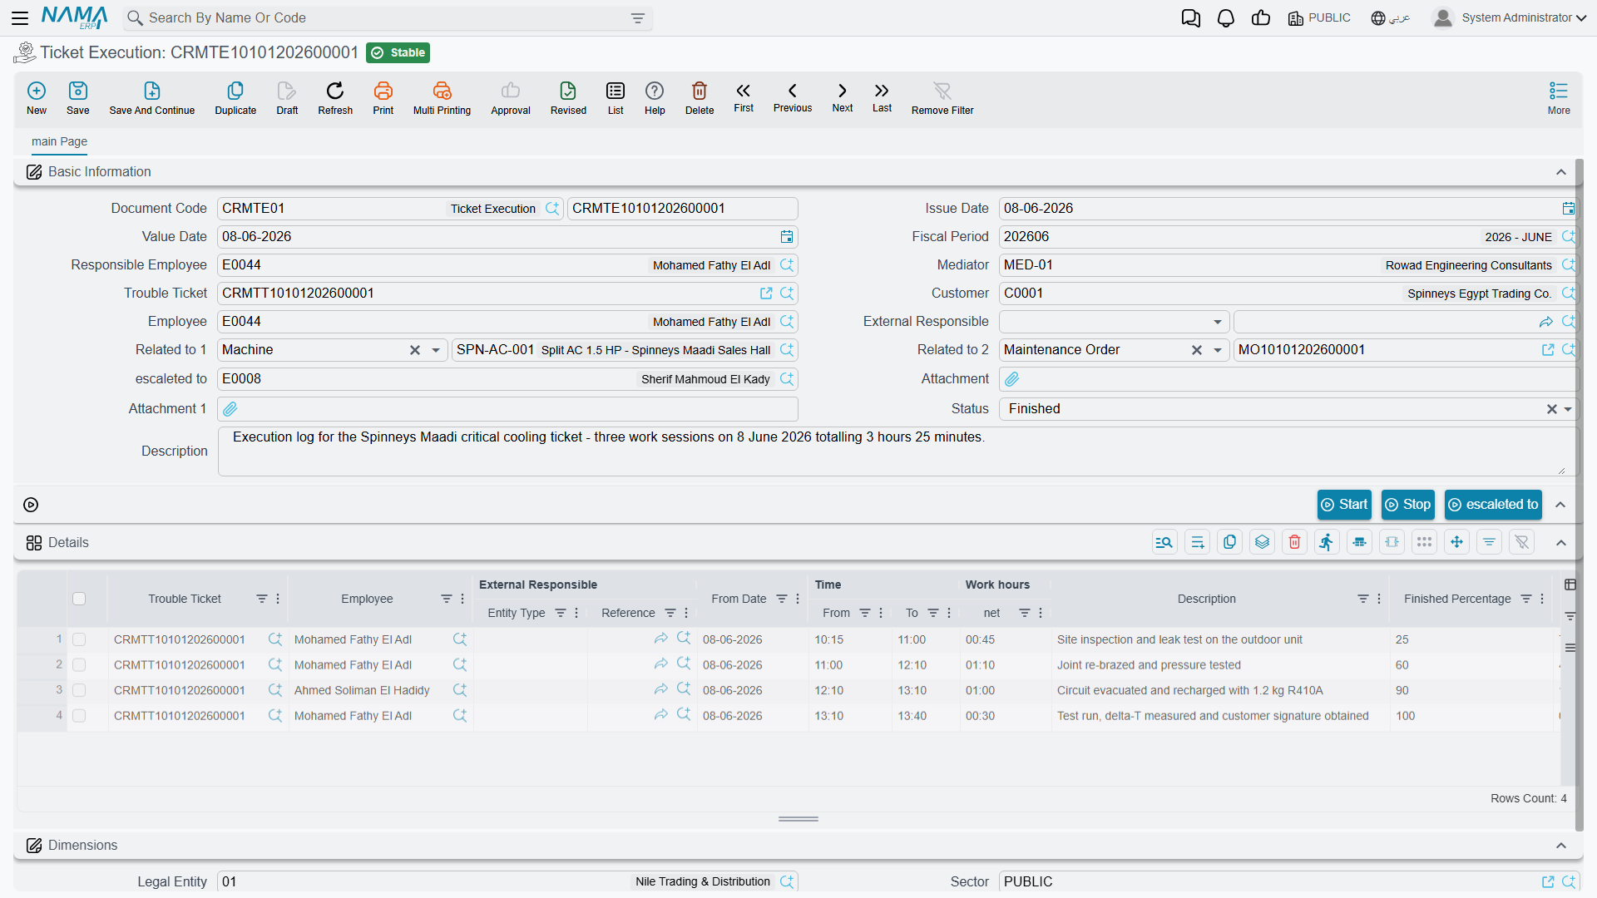This screenshot has width=1597, height=898.
Task: Open Description column menu
Action: [x=1379, y=599]
